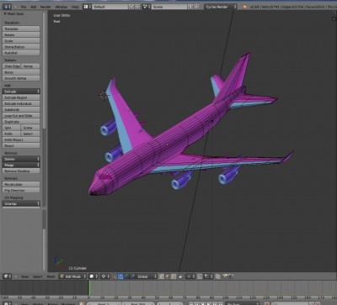Click the Rotate button in Mesh Tools
337x305 pixels.
[x=21, y=35]
